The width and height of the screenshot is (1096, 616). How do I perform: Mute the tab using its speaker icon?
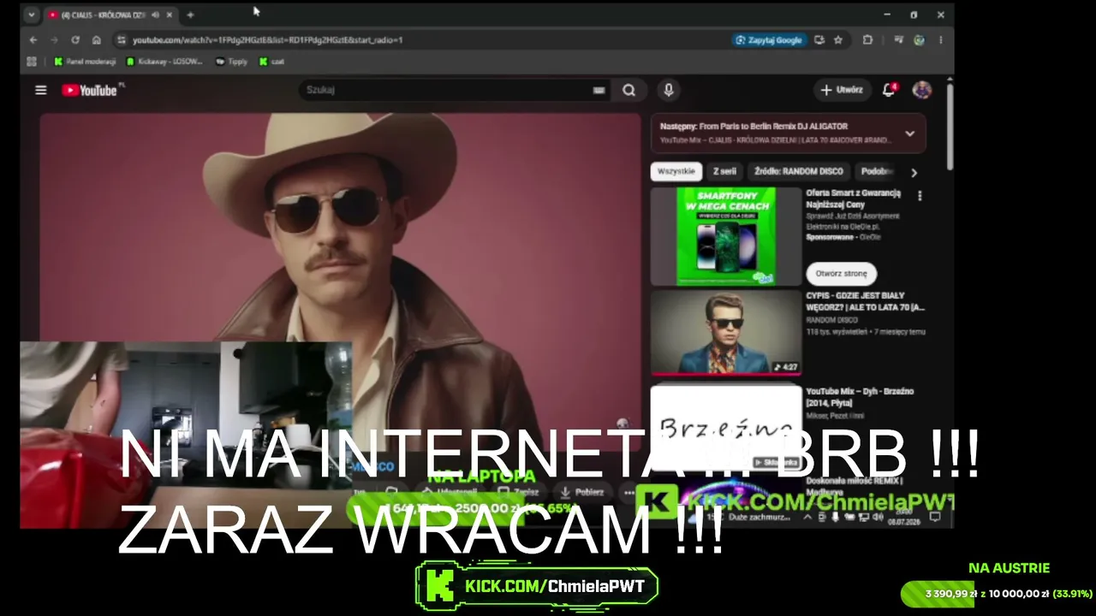tap(155, 15)
